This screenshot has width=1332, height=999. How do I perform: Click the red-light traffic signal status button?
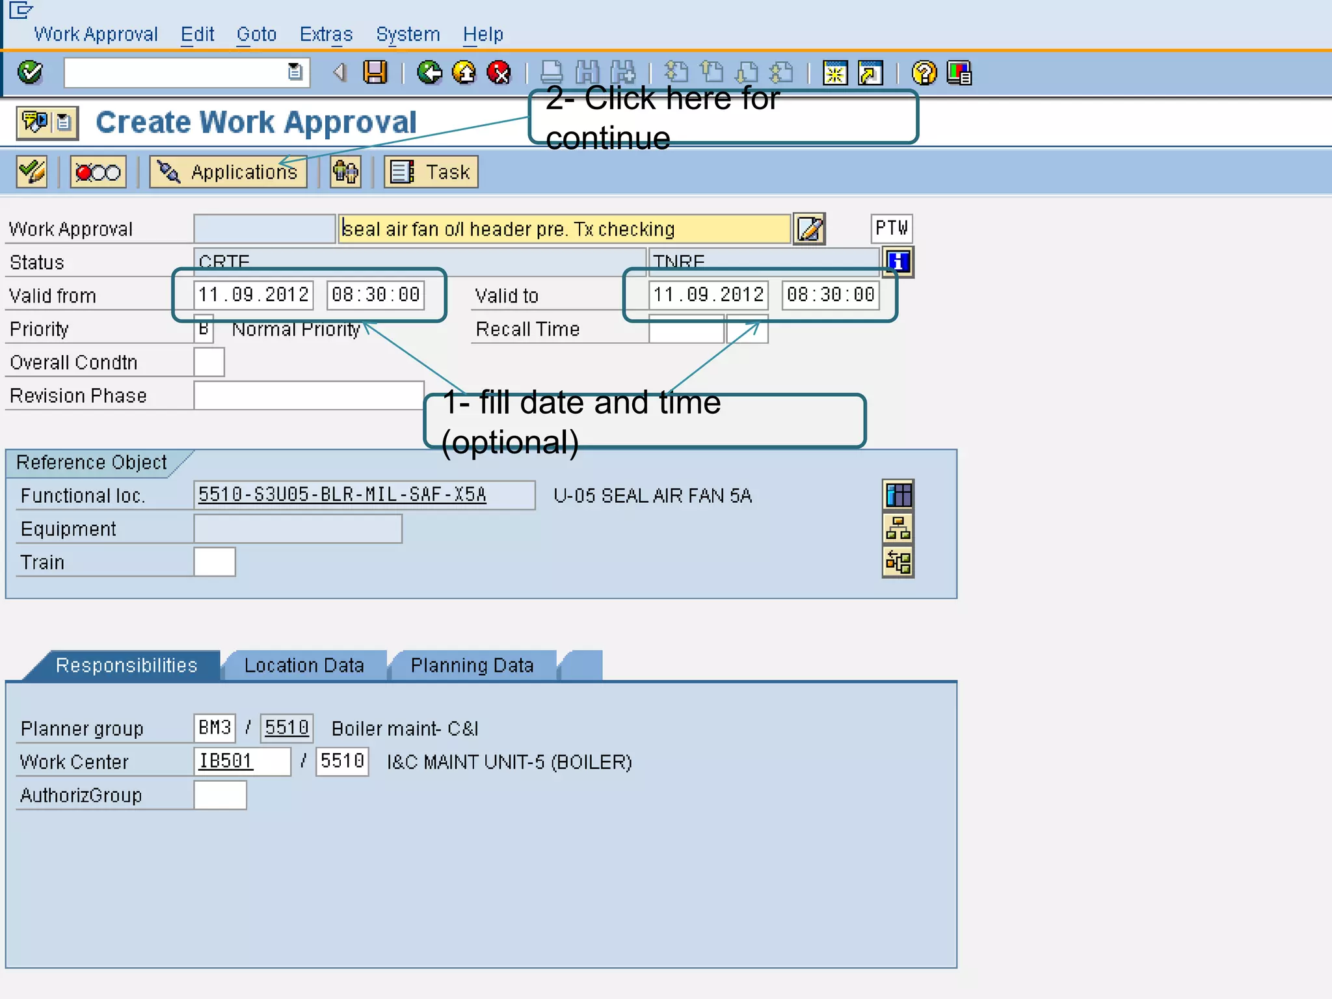pyautogui.click(x=98, y=172)
